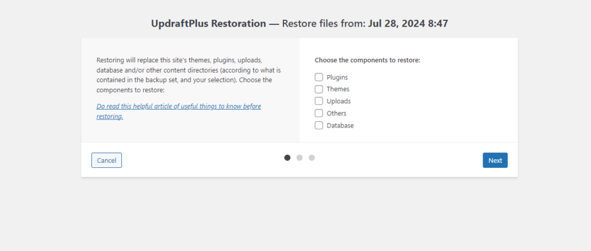Click the Cancel button

106,160
